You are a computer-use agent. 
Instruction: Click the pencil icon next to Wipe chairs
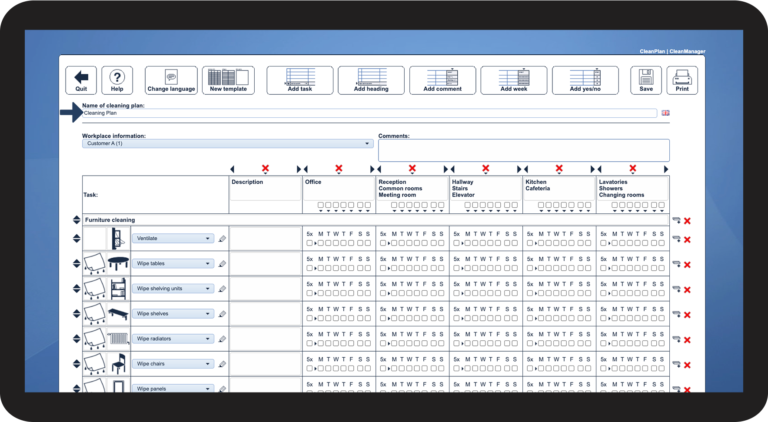222,364
